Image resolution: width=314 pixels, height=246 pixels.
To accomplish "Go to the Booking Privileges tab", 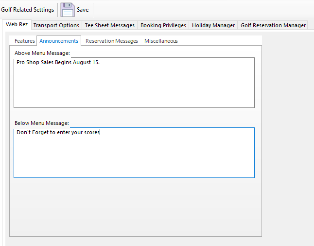I will pos(163,25).
